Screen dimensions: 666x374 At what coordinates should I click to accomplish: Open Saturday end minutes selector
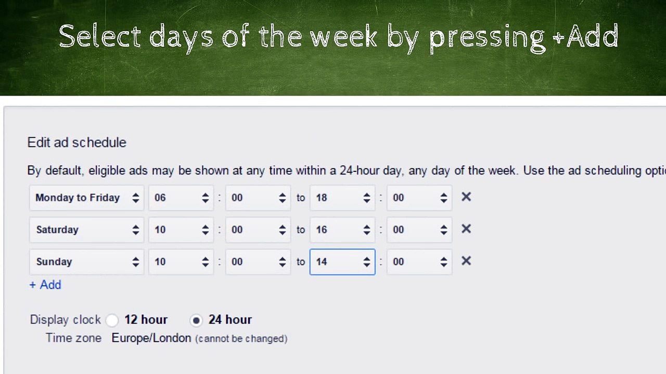tap(419, 230)
